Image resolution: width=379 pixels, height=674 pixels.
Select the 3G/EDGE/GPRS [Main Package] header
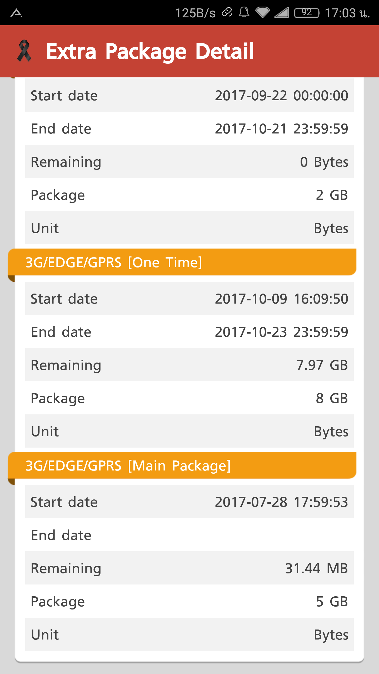pos(182,465)
